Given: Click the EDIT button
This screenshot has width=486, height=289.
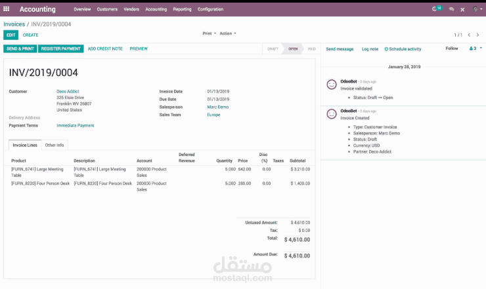Looking at the screenshot, I should coord(11,35).
